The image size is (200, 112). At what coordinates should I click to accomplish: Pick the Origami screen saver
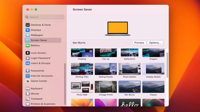tap(153, 53)
